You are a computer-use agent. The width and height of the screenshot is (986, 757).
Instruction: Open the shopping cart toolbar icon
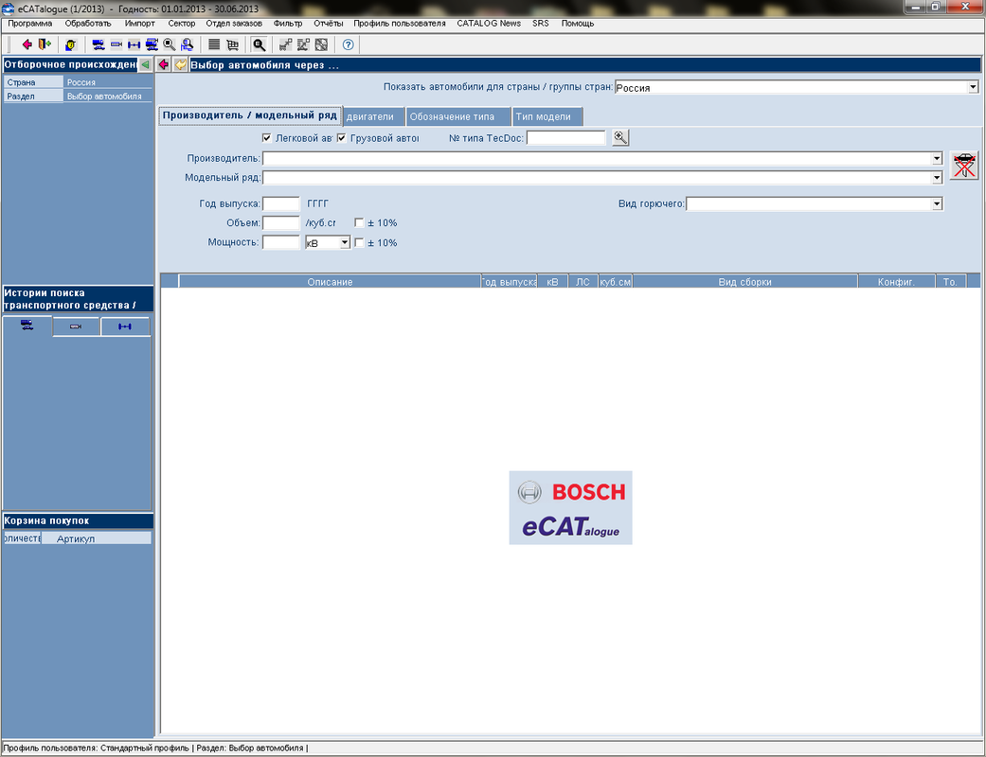click(232, 44)
